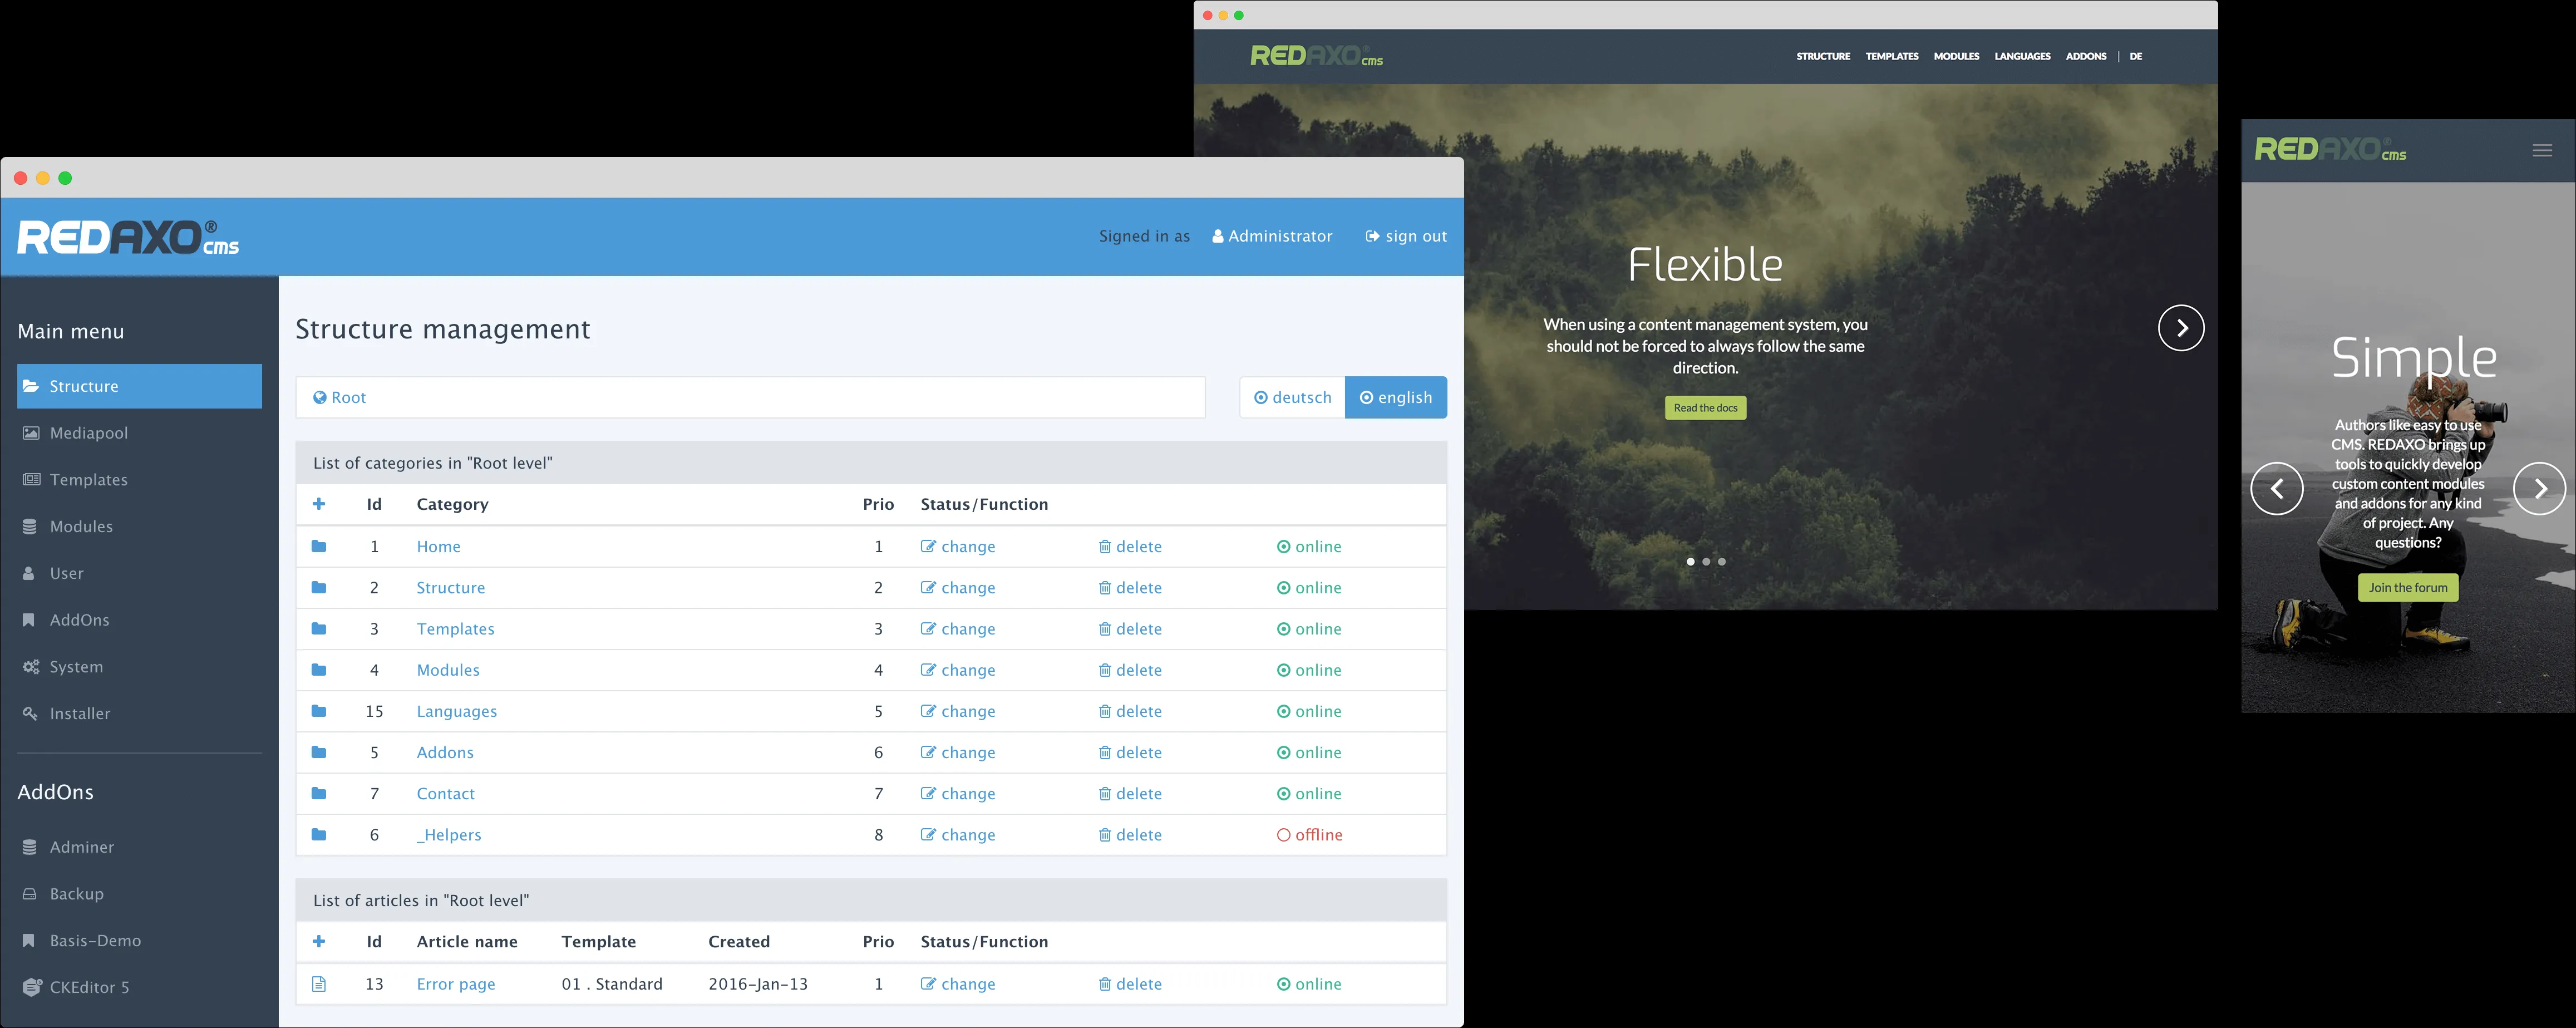Click the Read the docs button

[x=1705, y=407]
